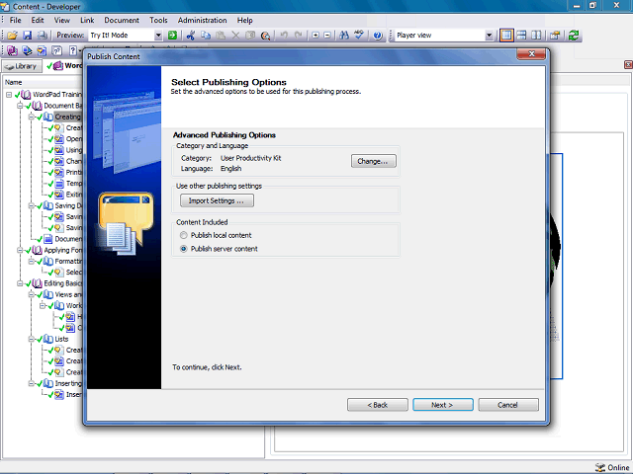633x474 pixels.
Task: Select the WordPad Training tree item
Action: coord(57,95)
